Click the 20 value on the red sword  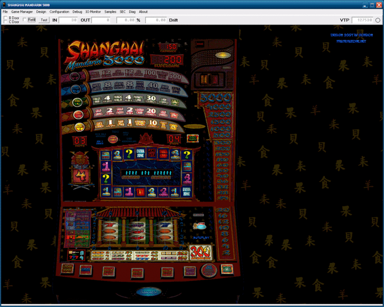pyautogui.click(x=151, y=111)
